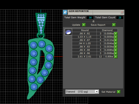Click the 0.80tw weight value
This screenshot has height=104, width=139.
[109, 57]
